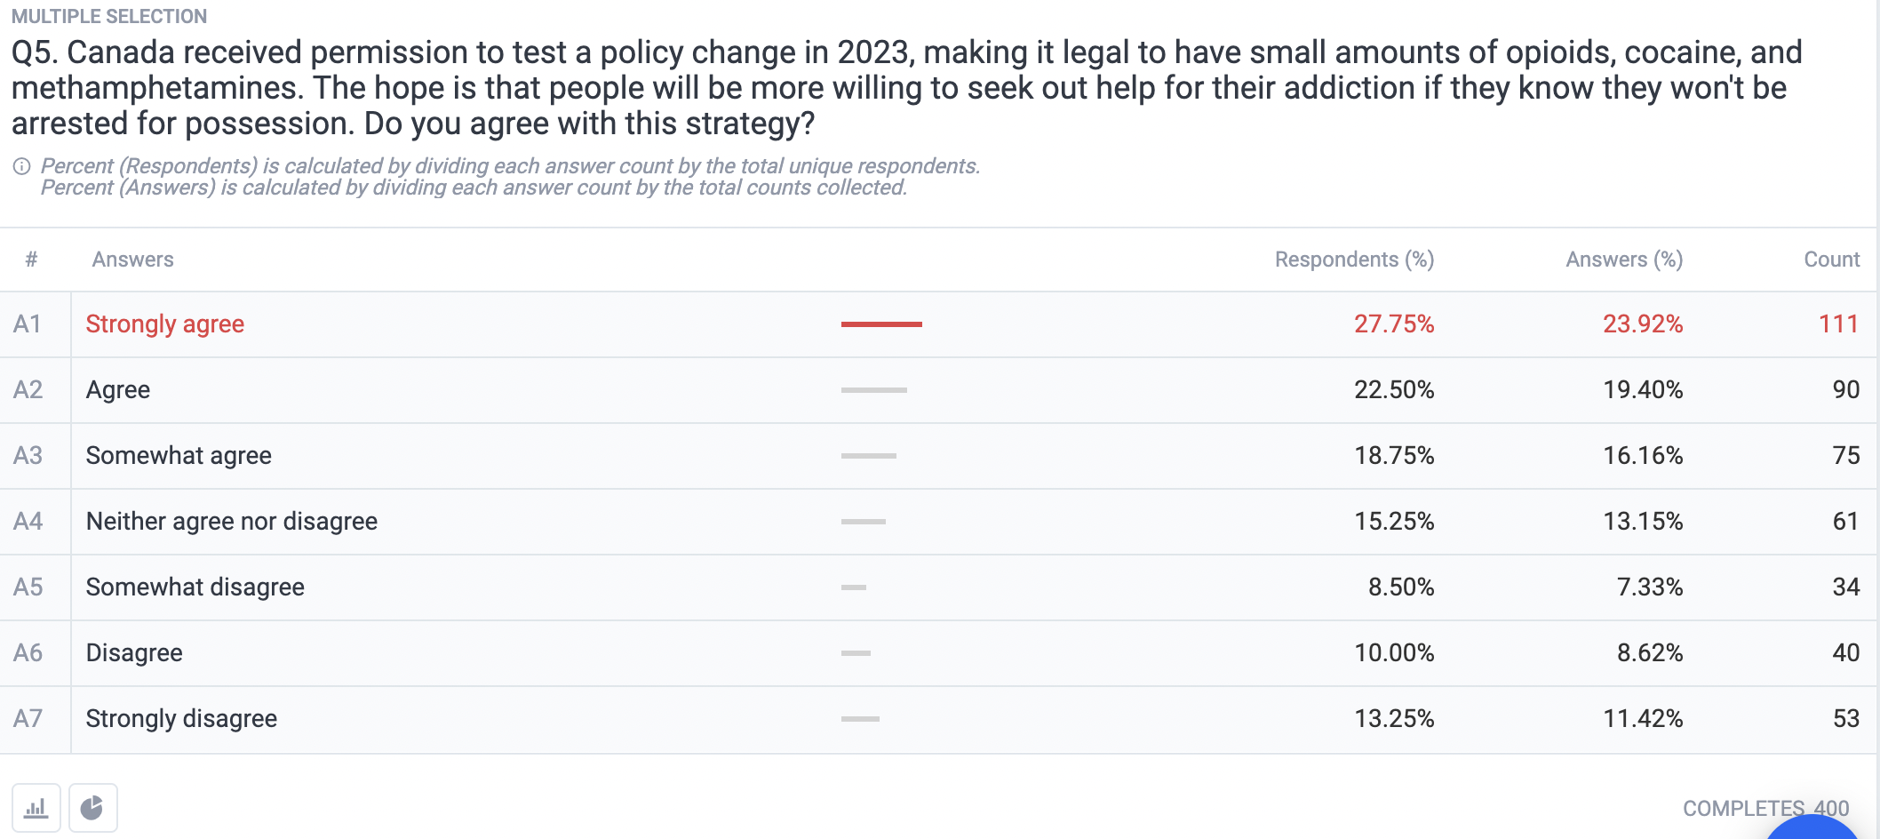Viewport: 1880px width, 839px height.
Task: Sort by Answers (%) column header
Action: (x=1624, y=260)
